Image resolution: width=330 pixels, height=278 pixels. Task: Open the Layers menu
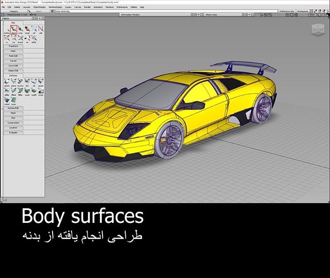68,7
